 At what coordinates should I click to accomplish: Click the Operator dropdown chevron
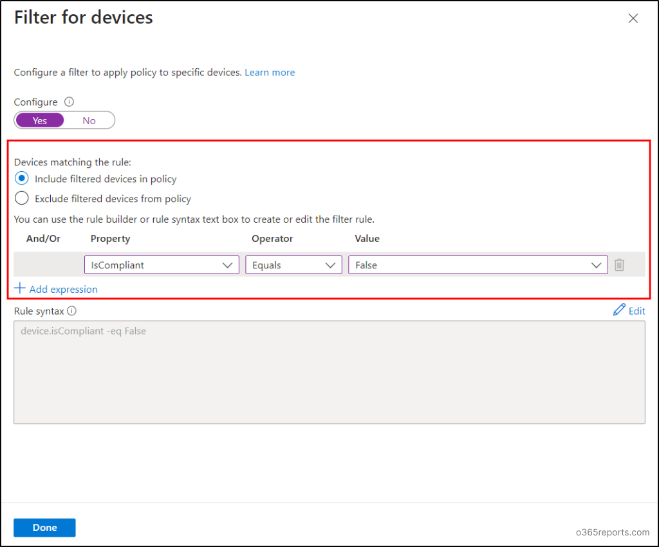330,264
